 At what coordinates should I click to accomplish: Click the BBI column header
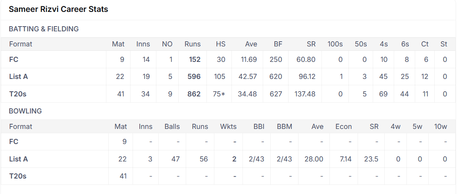pyautogui.click(x=259, y=127)
